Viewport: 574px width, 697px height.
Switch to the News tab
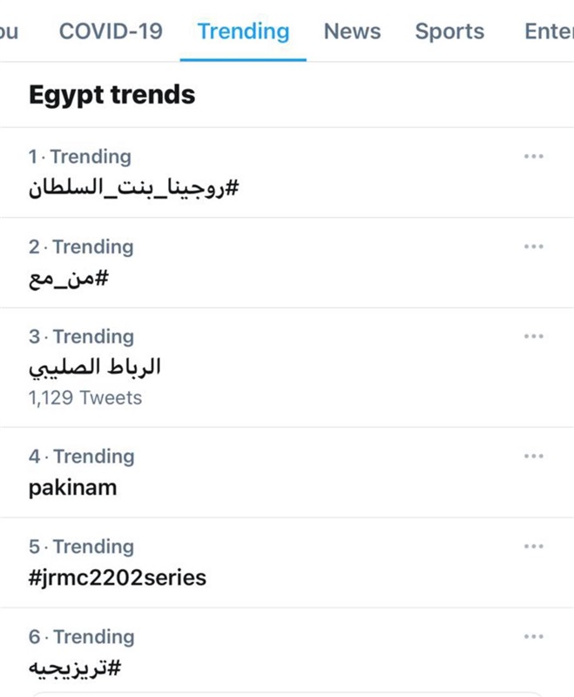point(352,31)
